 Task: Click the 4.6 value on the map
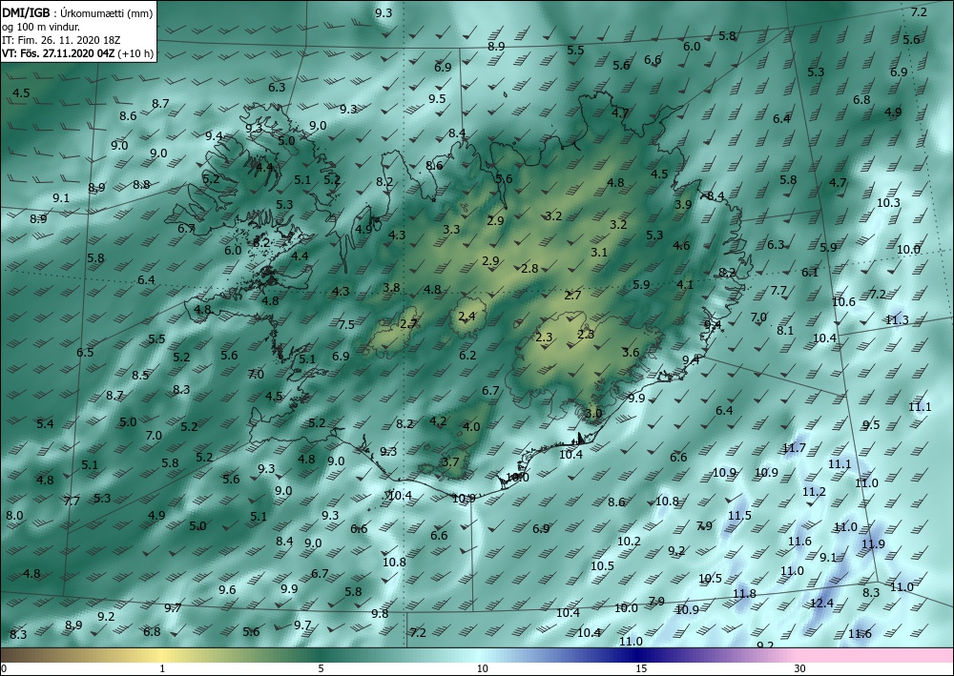coord(681,246)
